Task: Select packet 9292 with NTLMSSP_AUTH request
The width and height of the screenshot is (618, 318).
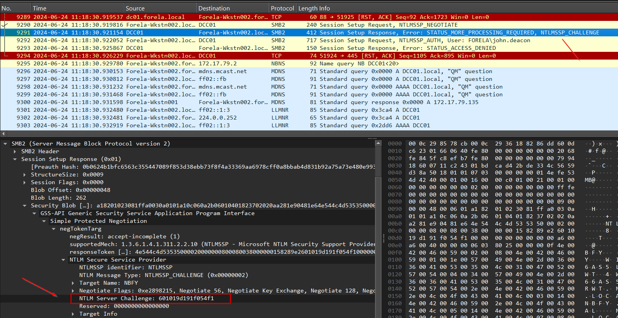Action: coord(271,40)
